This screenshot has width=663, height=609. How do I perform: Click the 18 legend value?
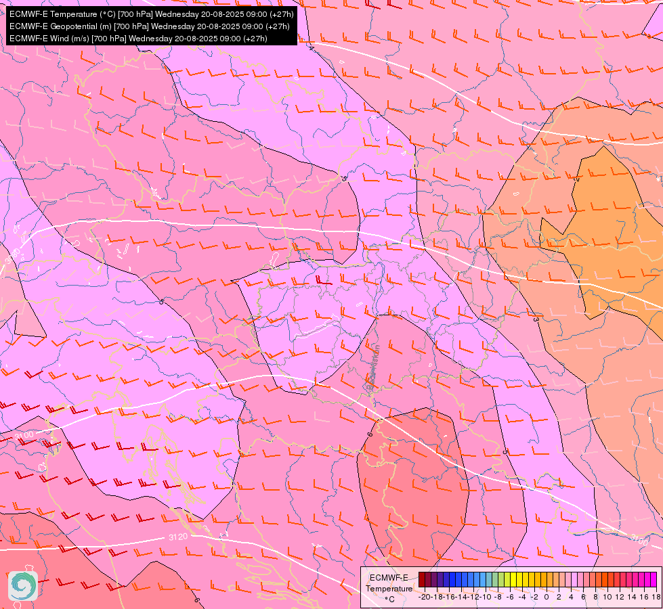[x=656, y=597]
